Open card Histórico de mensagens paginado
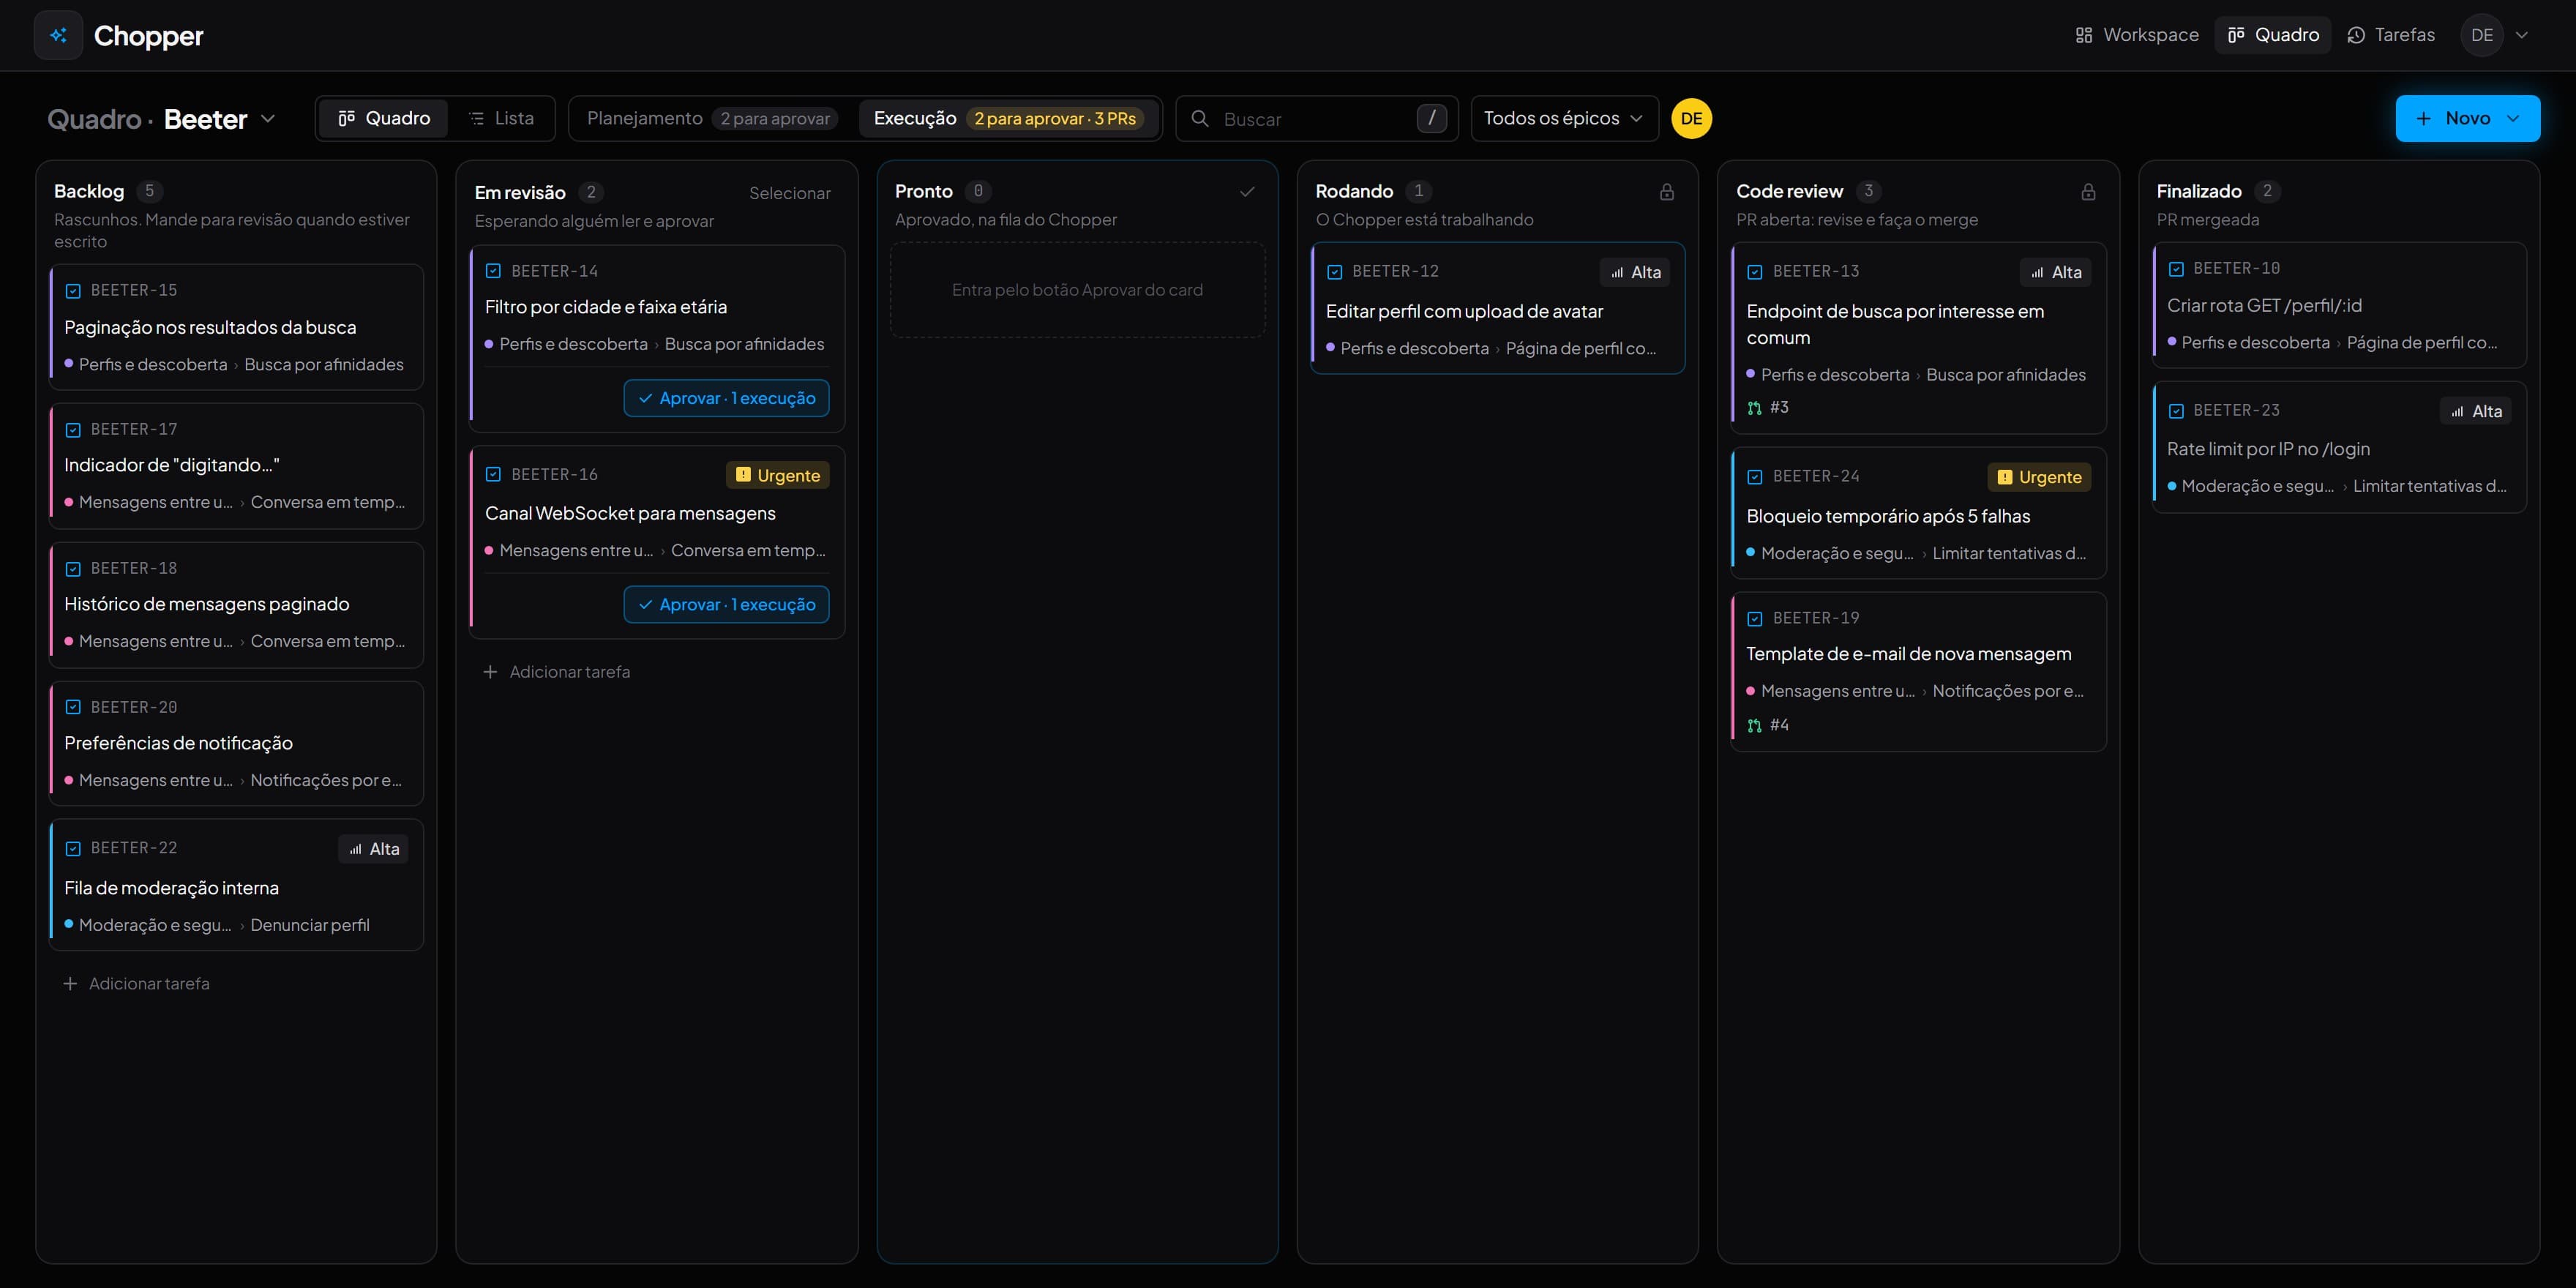2576x1288 pixels. (237, 605)
